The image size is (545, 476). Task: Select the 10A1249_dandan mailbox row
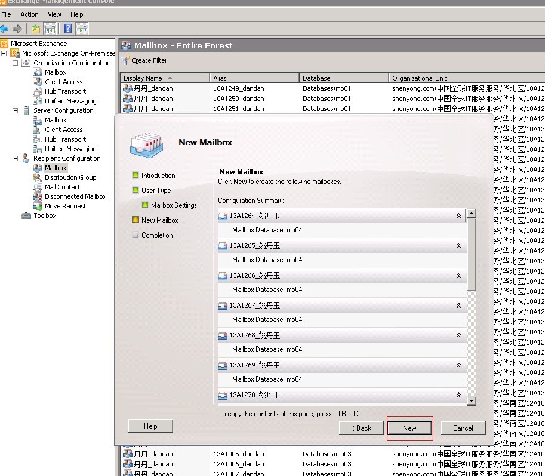332,88
